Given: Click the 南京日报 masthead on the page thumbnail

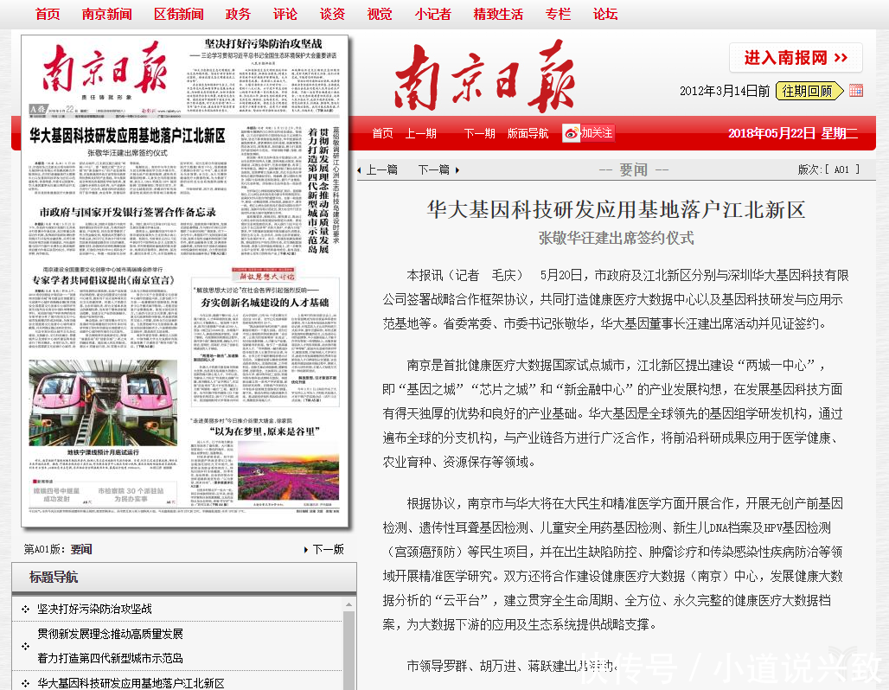Looking at the screenshot, I should click(x=105, y=68).
